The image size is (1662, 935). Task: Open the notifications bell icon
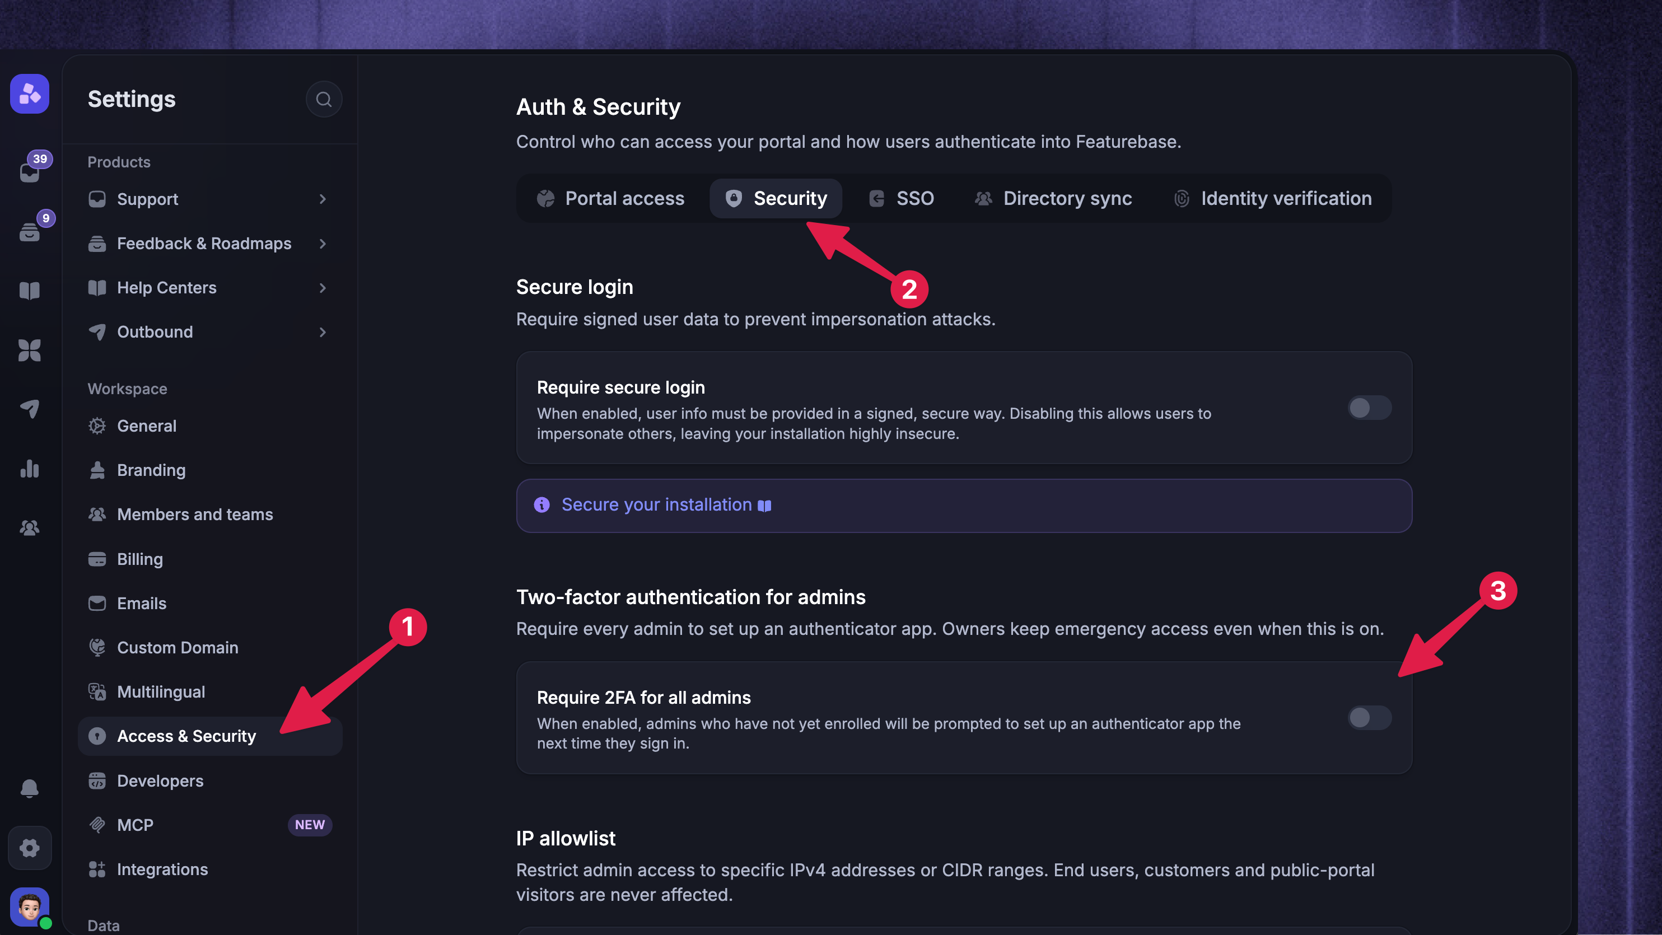click(x=30, y=788)
